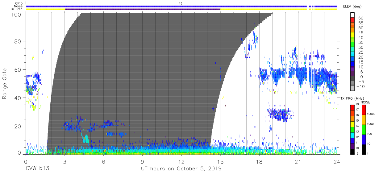This screenshot has height=175, width=379.
Task: Click the '25' label on the ELEV colorbar
Action: pos(360,52)
